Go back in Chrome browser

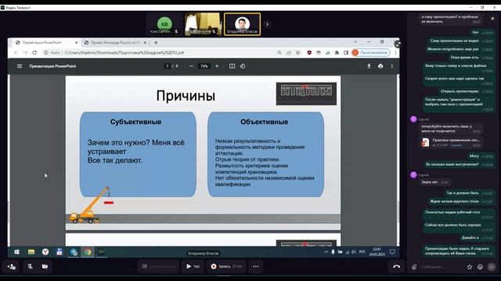point(16,52)
